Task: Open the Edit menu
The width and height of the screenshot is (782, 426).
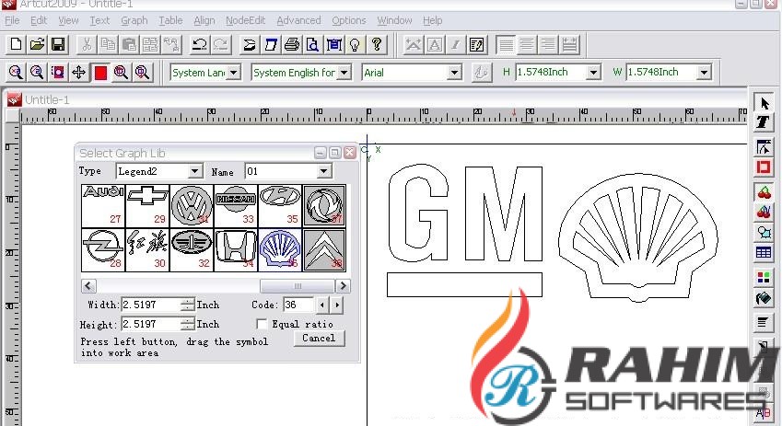Action: [x=39, y=20]
